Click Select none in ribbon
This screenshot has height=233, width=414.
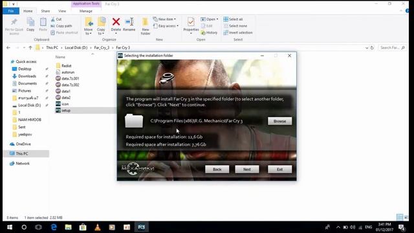point(235,26)
